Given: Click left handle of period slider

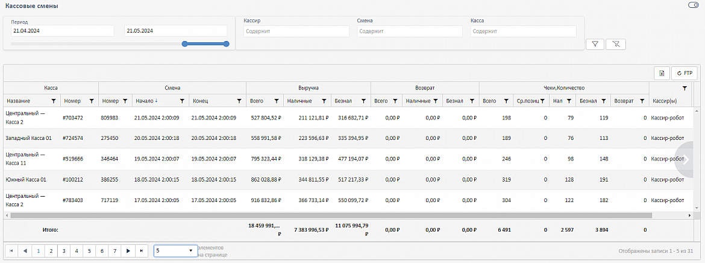Looking at the screenshot, I should coord(184,43).
